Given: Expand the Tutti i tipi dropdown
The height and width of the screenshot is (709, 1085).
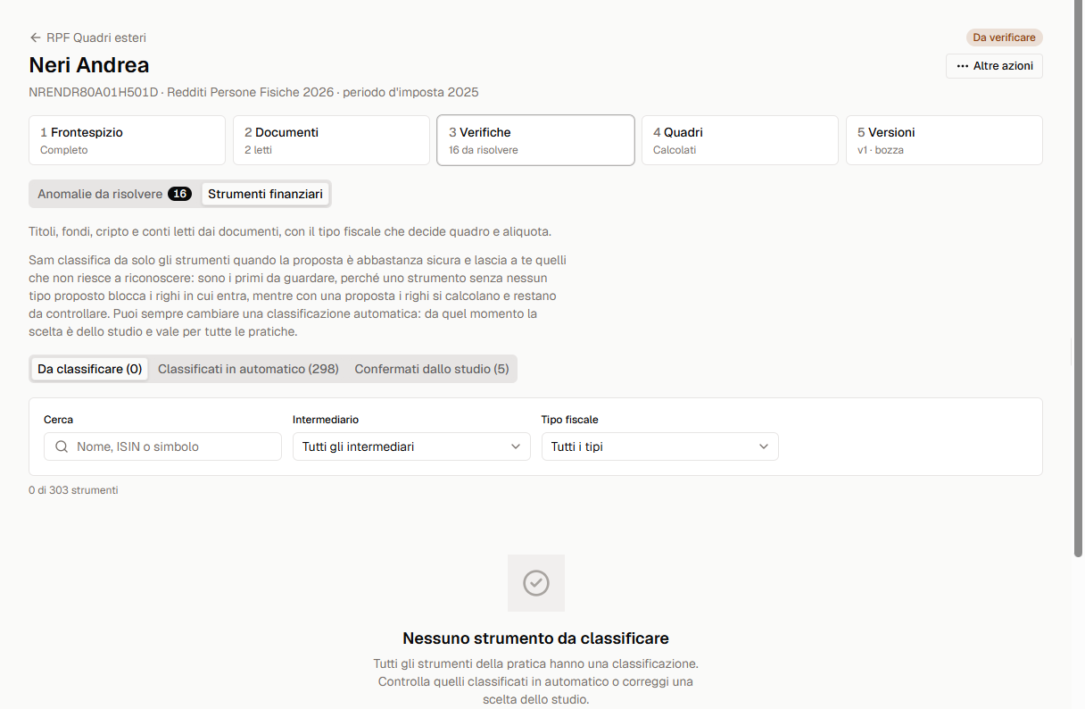Looking at the screenshot, I should click(x=660, y=446).
